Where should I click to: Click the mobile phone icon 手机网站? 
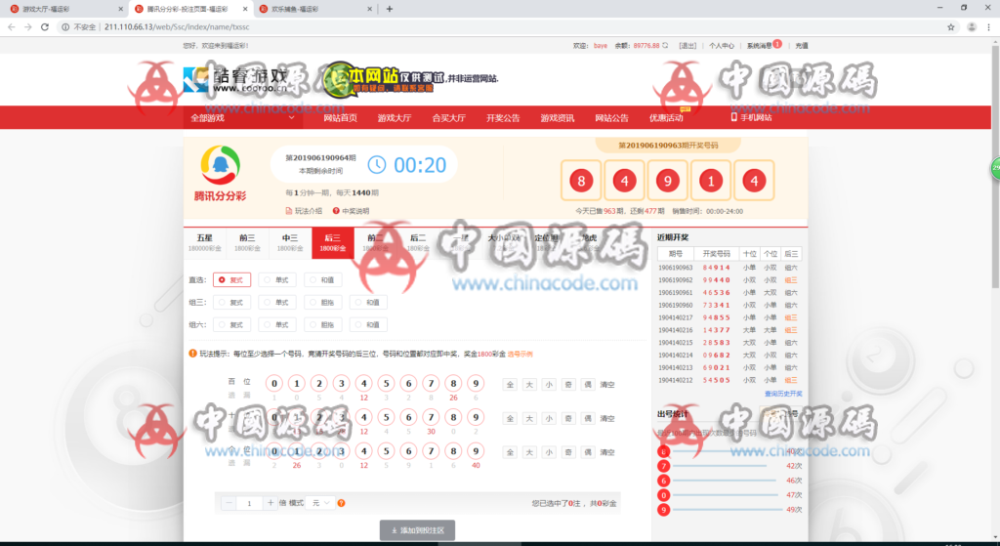pos(734,117)
